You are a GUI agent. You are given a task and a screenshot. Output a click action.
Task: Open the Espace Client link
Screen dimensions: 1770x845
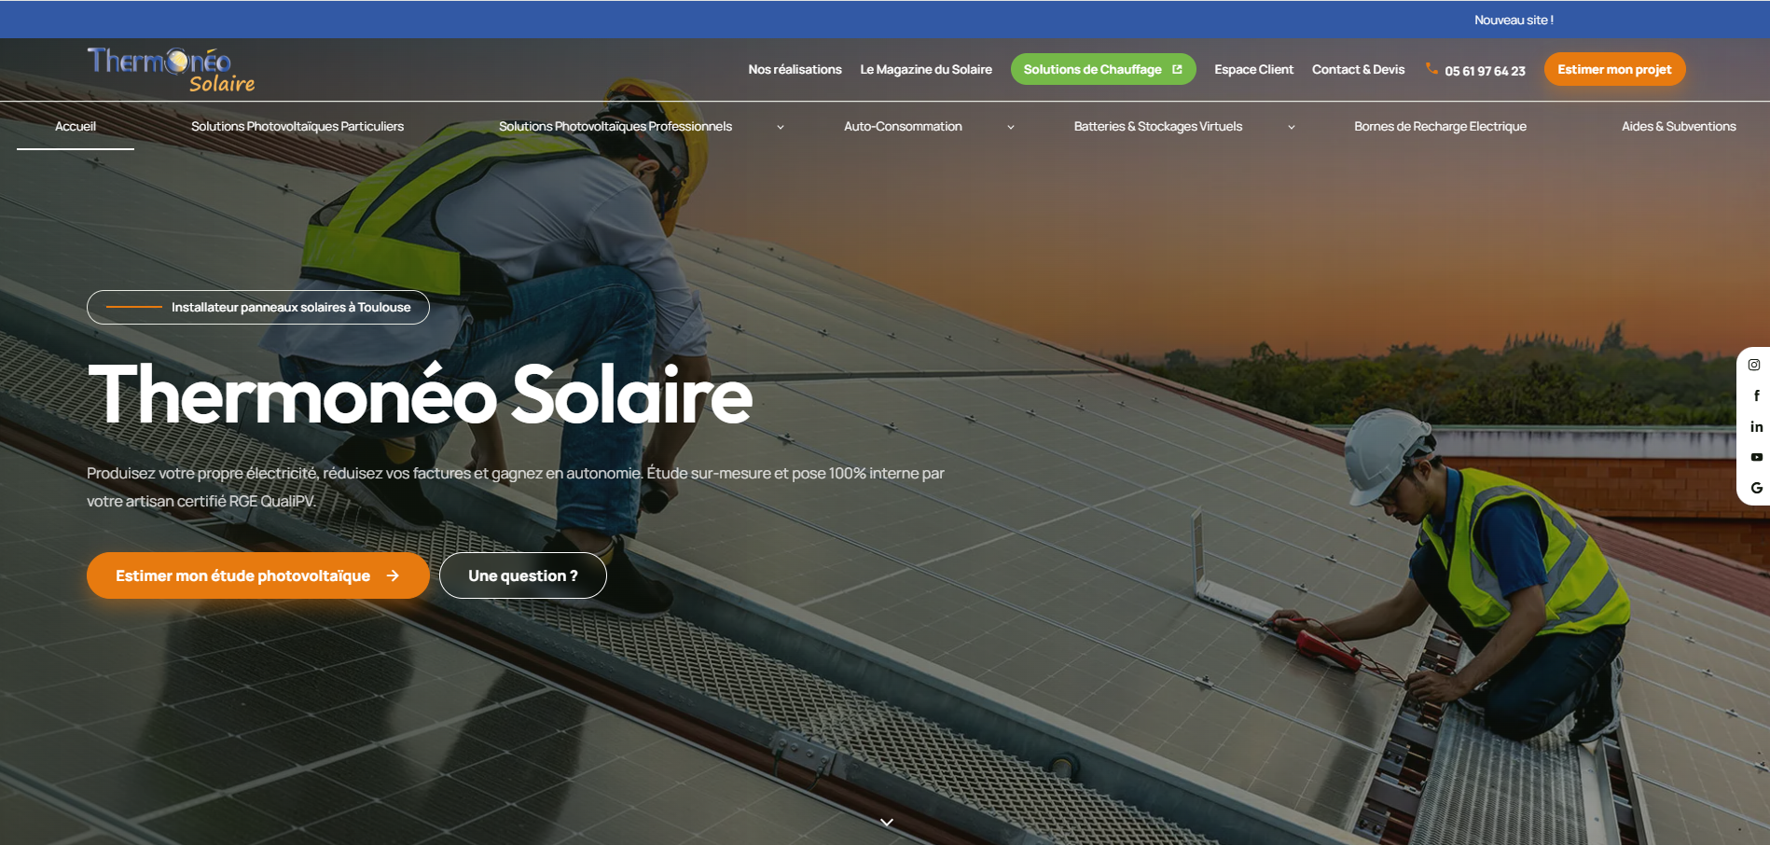[1253, 69]
